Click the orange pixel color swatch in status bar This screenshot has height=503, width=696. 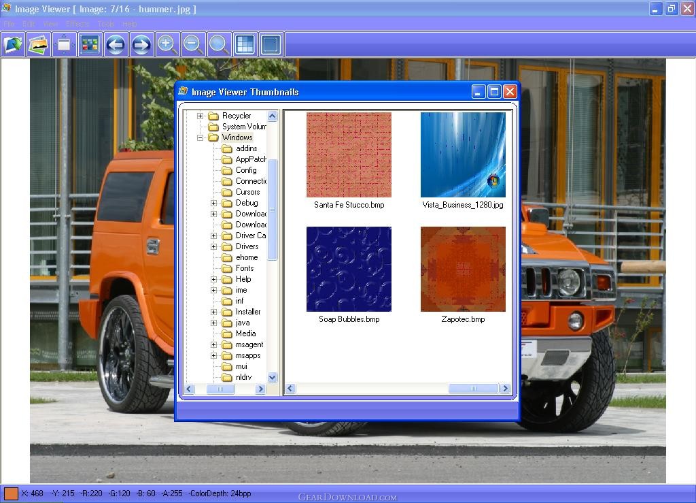click(11, 493)
